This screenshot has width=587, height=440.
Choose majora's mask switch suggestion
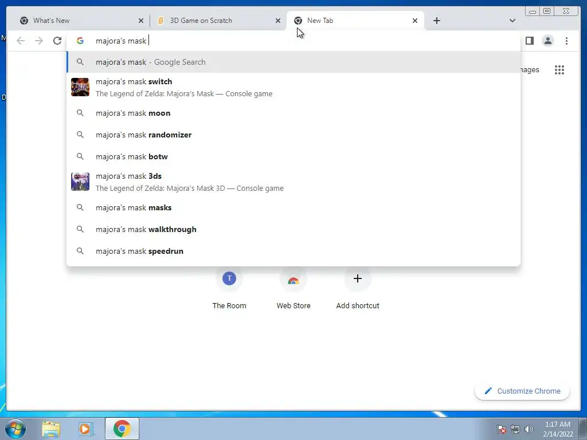[293, 88]
